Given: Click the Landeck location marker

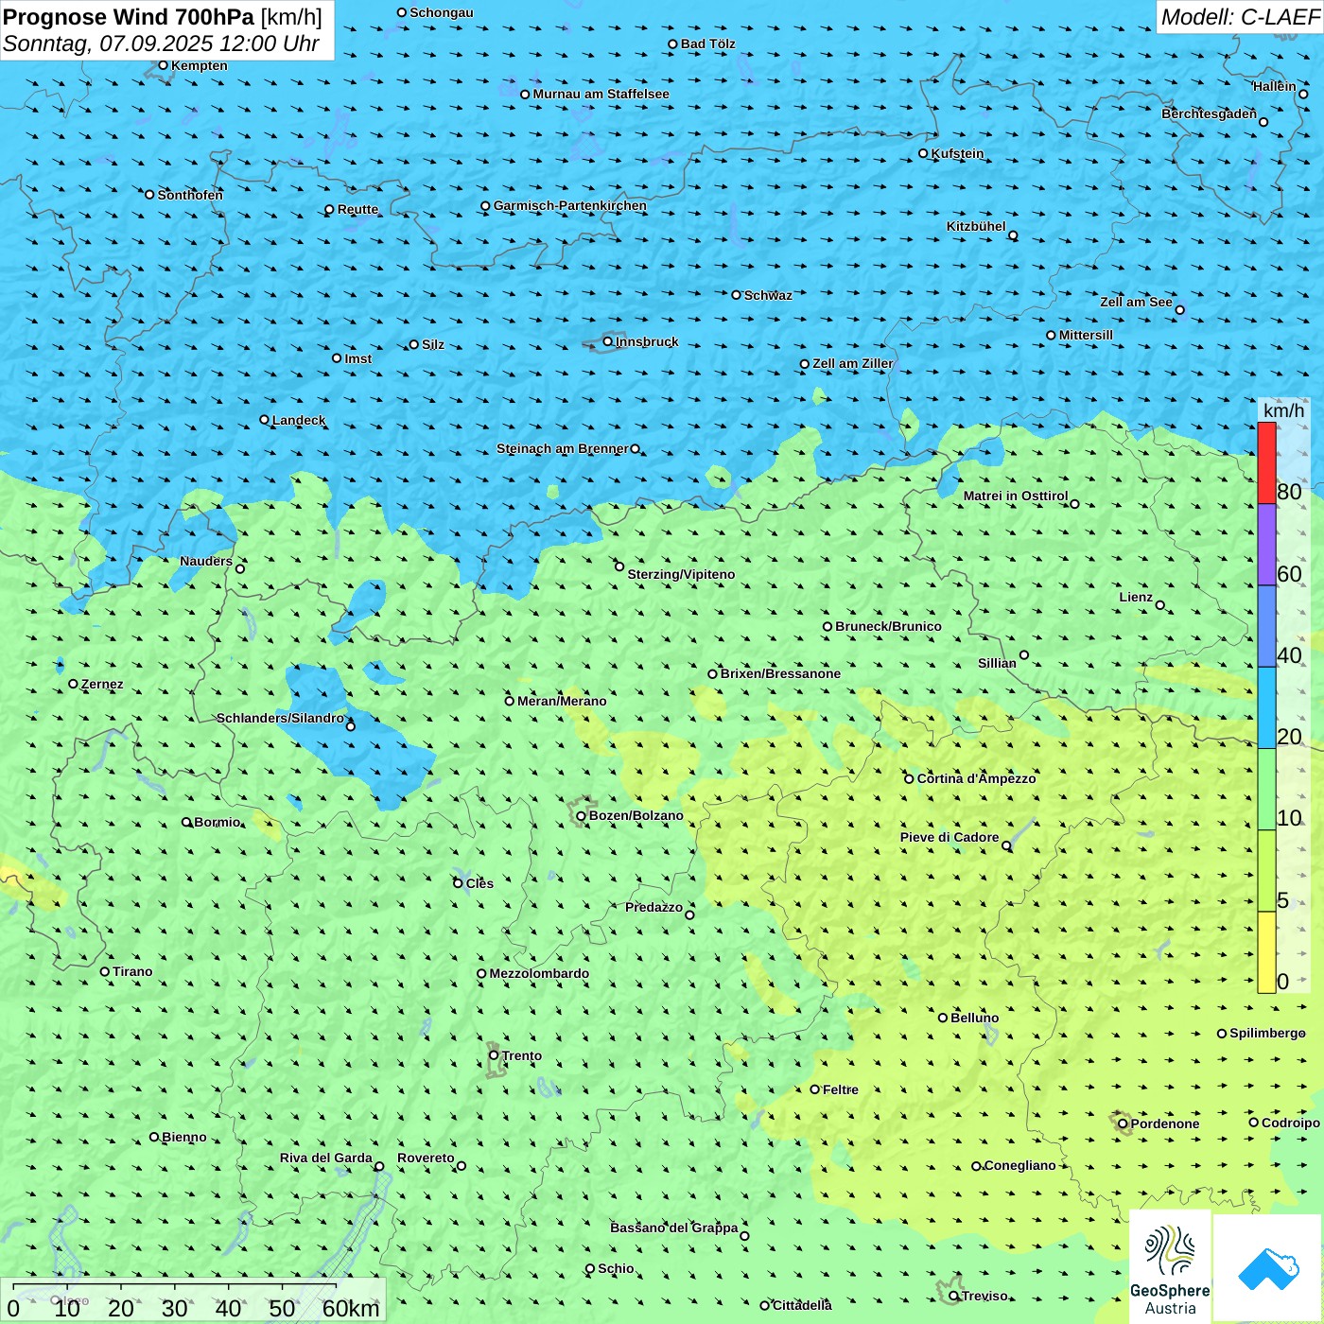Looking at the screenshot, I should point(264,420).
